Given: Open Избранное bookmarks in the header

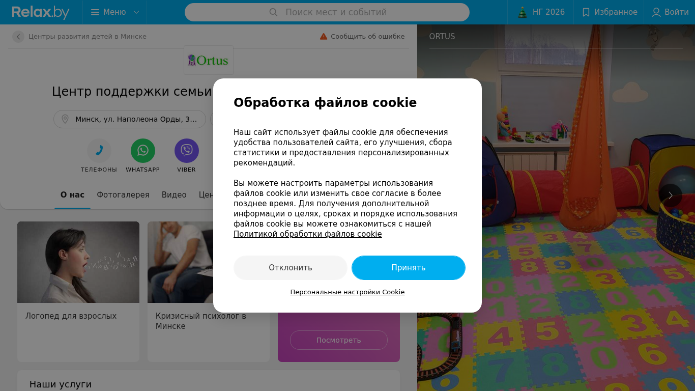Looking at the screenshot, I should point(610,12).
